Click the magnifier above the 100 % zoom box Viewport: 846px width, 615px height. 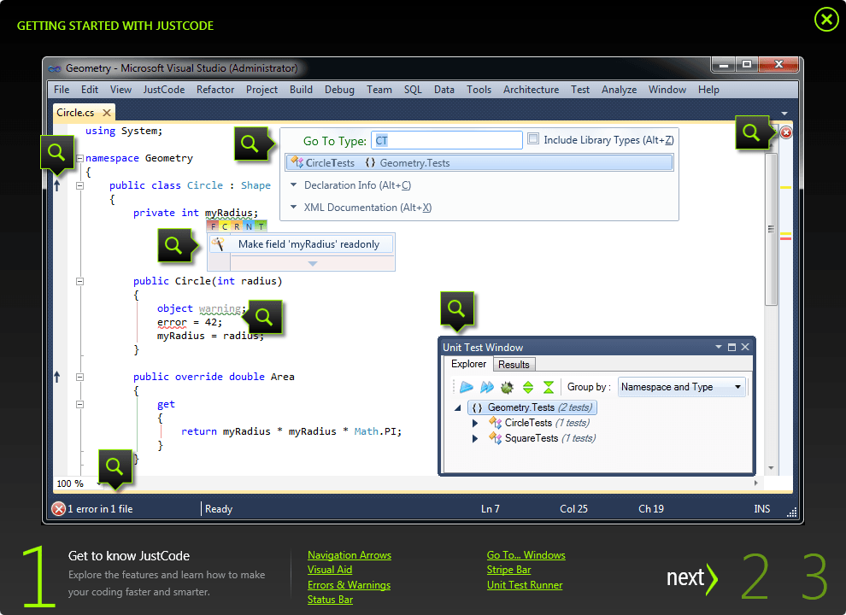[115, 466]
